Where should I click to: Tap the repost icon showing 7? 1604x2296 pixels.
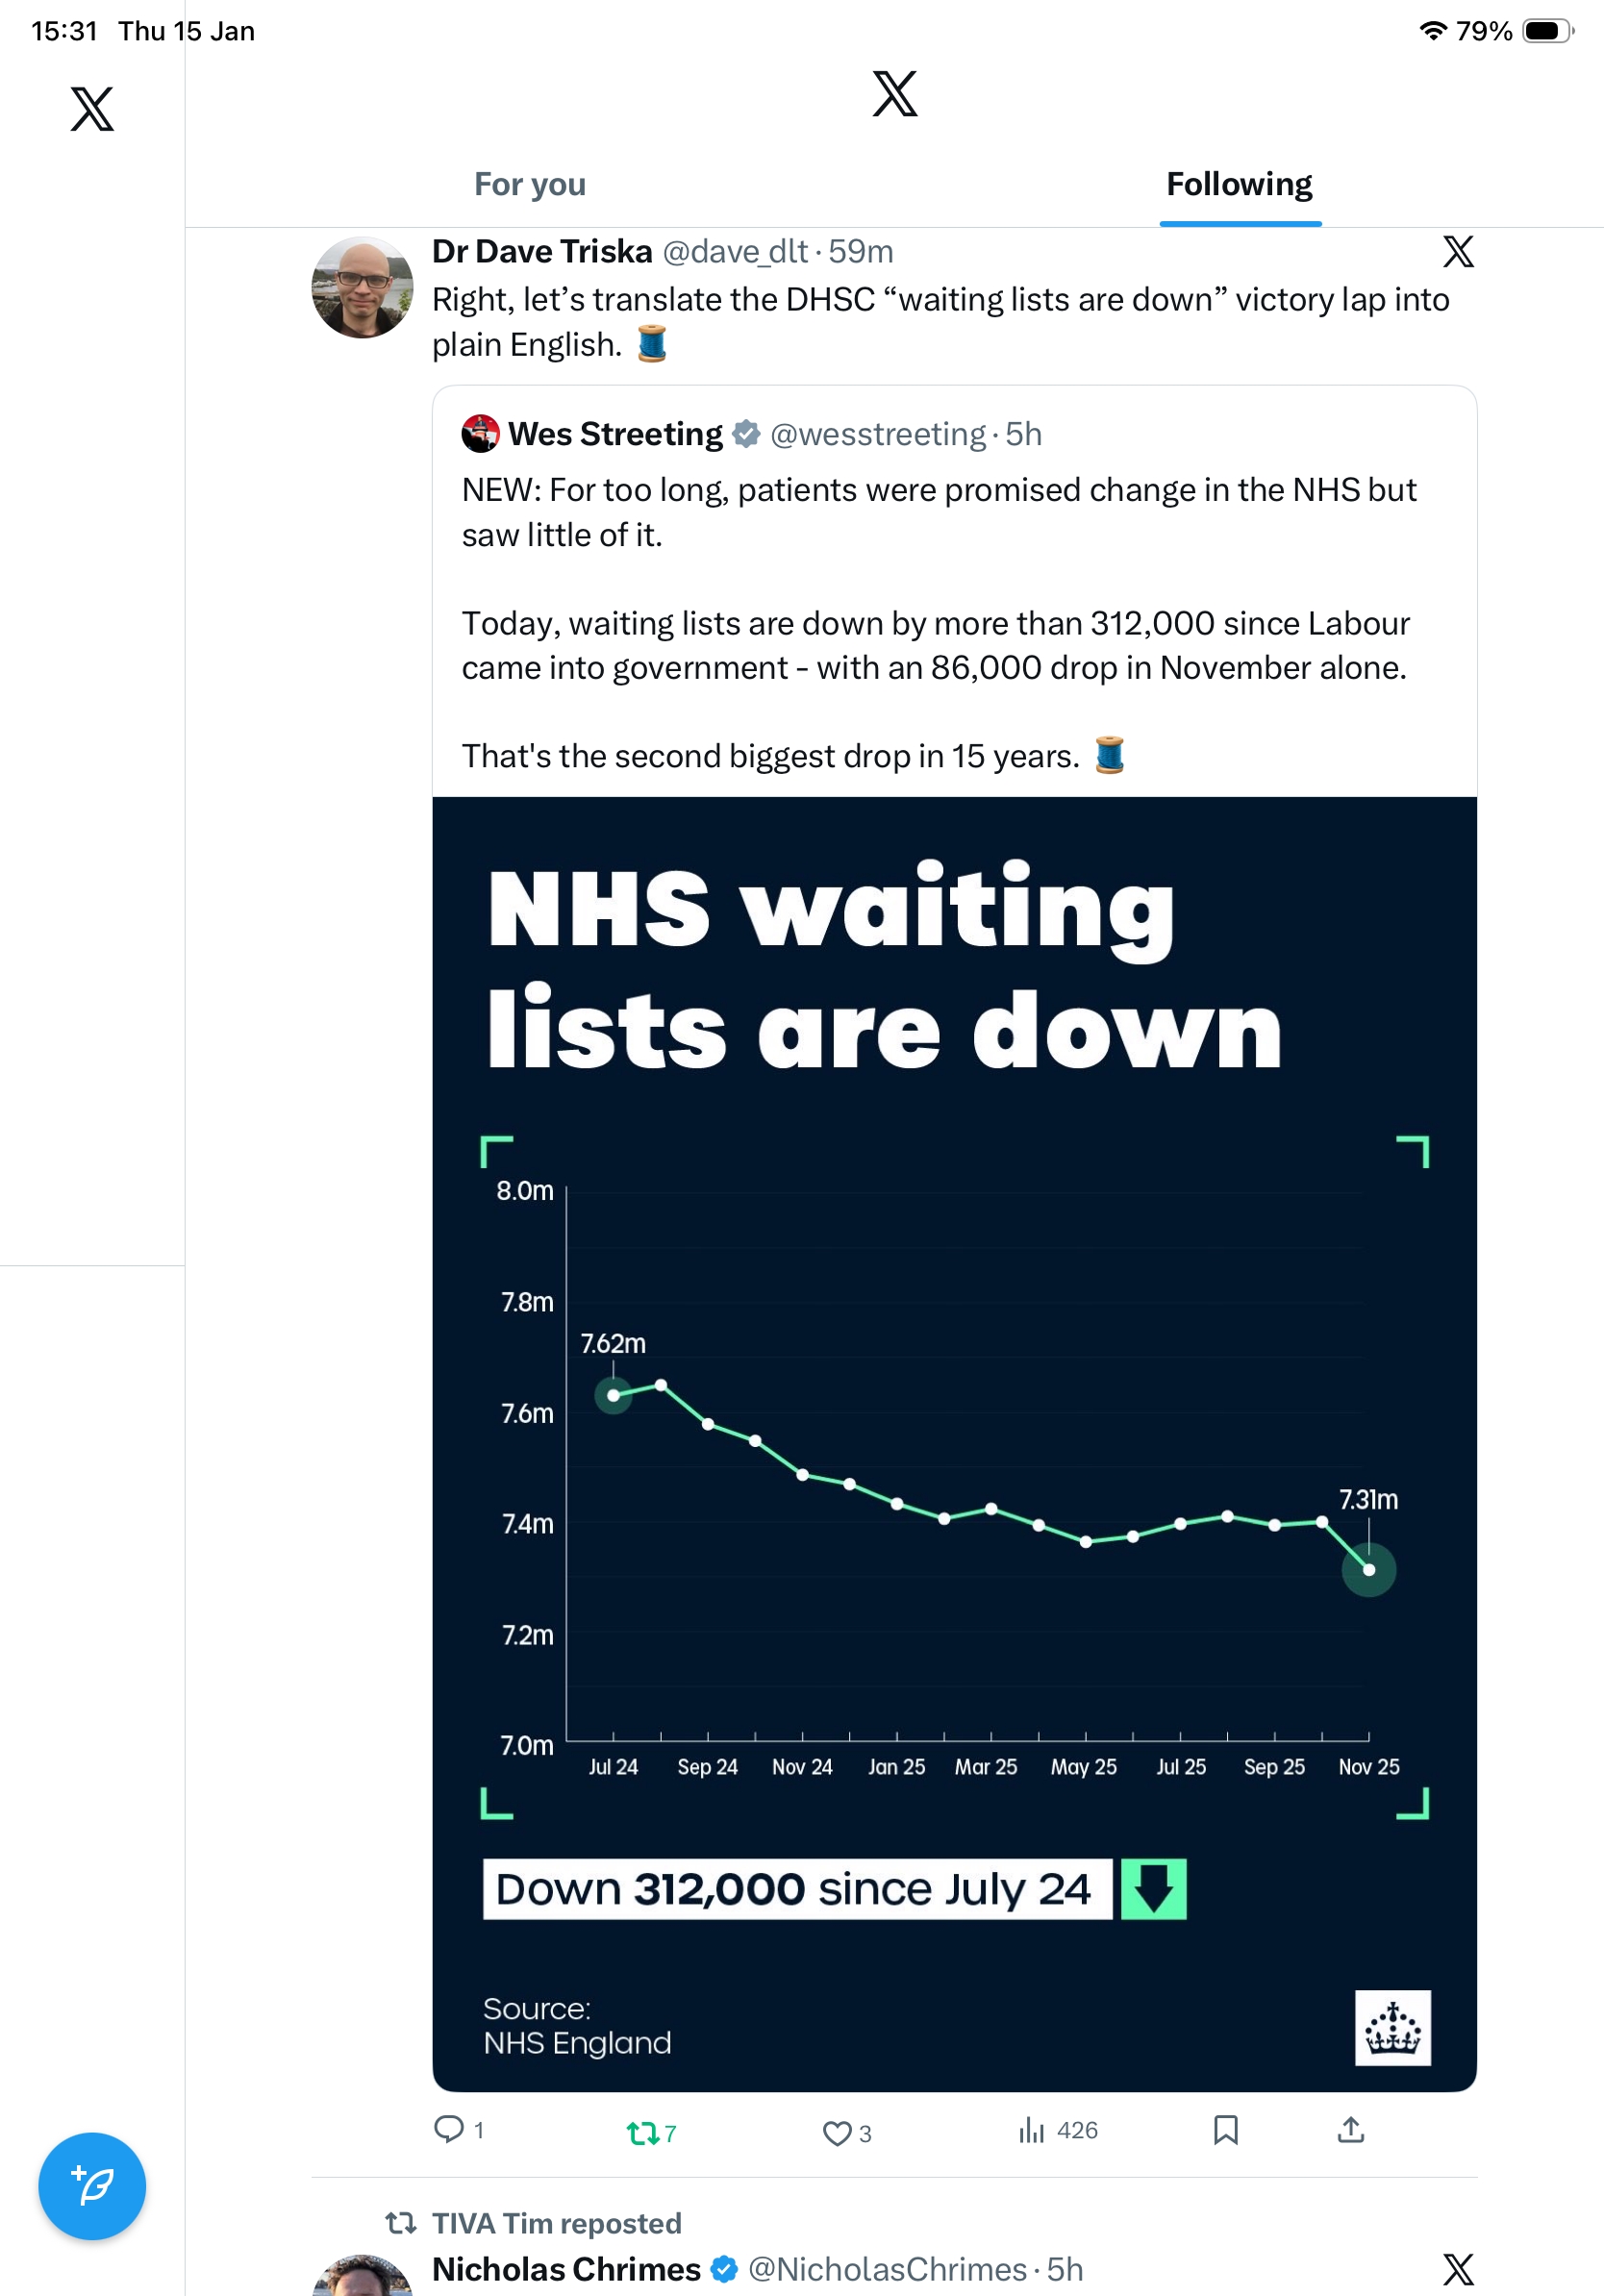(x=641, y=2133)
